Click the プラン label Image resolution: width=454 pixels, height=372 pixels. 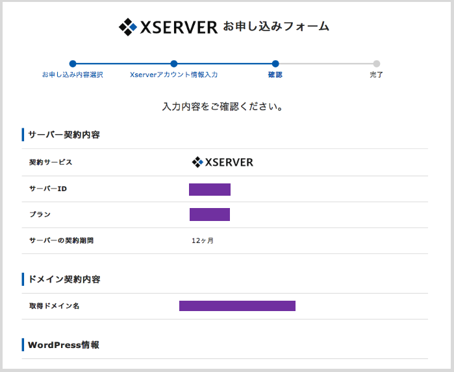click(40, 215)
